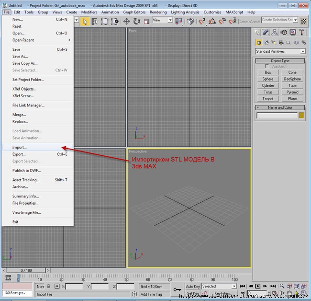This screenshot has height=301, width=311.
Task: Select the Shapes category icon
Action: (x=266, y=43)
